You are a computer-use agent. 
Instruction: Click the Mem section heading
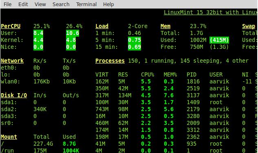click(165, 26)
